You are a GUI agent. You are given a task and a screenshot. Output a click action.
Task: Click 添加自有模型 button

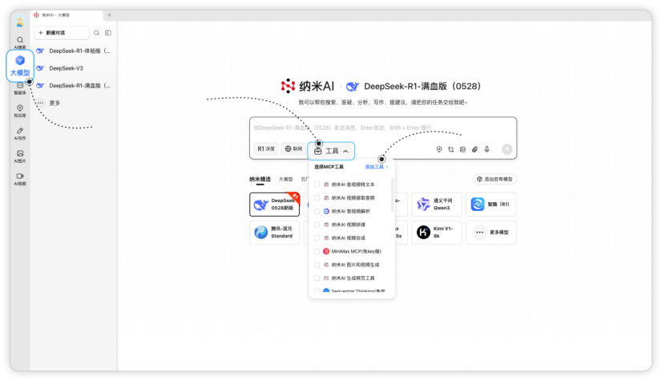pyautogui.click(x=494, y=179)
